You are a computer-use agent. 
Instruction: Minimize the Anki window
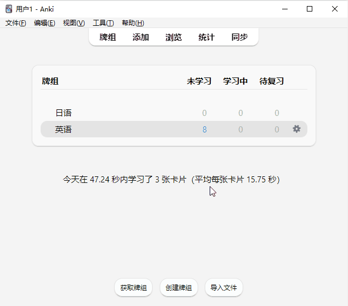[285, 9]
